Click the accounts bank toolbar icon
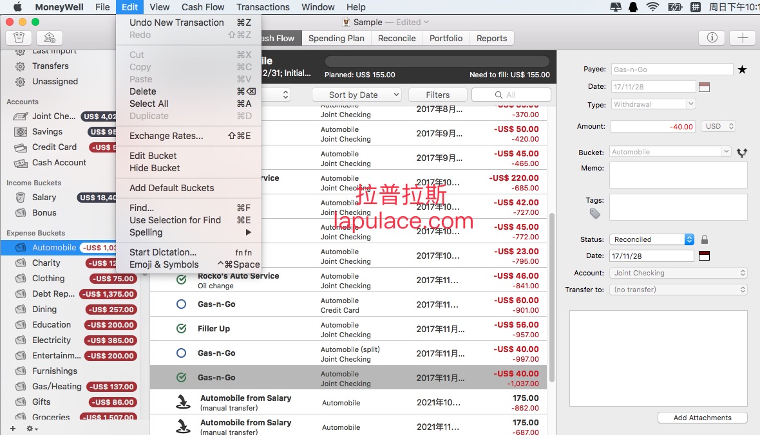The height and width of the screenshot is (435, 760). [x=50, y=38]
